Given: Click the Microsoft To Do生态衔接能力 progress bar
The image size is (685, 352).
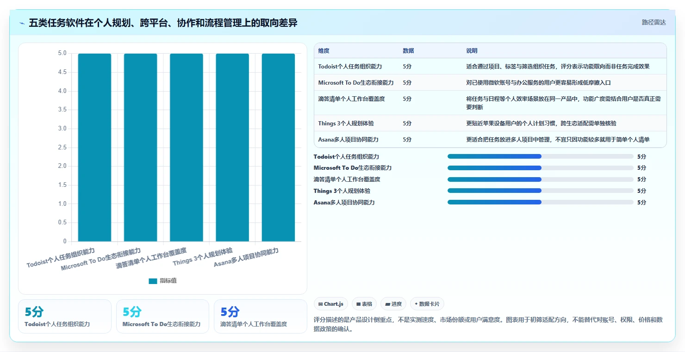Looking at the screenshot, I should [x=540, y=168].
